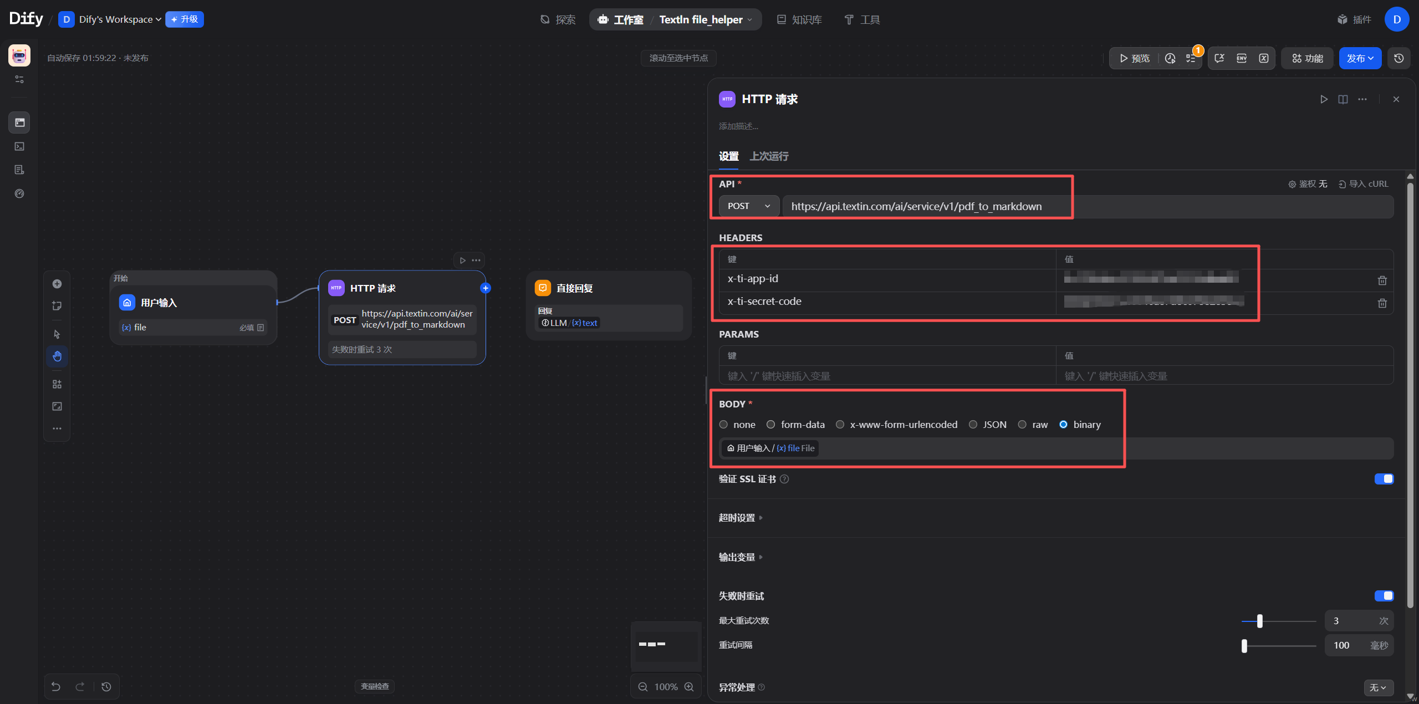This screenshot has width=1419, height=704.
Task: Click the preview button
Action: (x=1134, y=58)
